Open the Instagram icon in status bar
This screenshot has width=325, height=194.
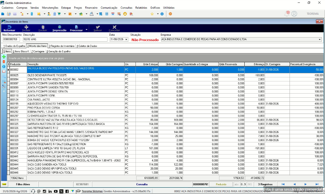click(44, 191)
